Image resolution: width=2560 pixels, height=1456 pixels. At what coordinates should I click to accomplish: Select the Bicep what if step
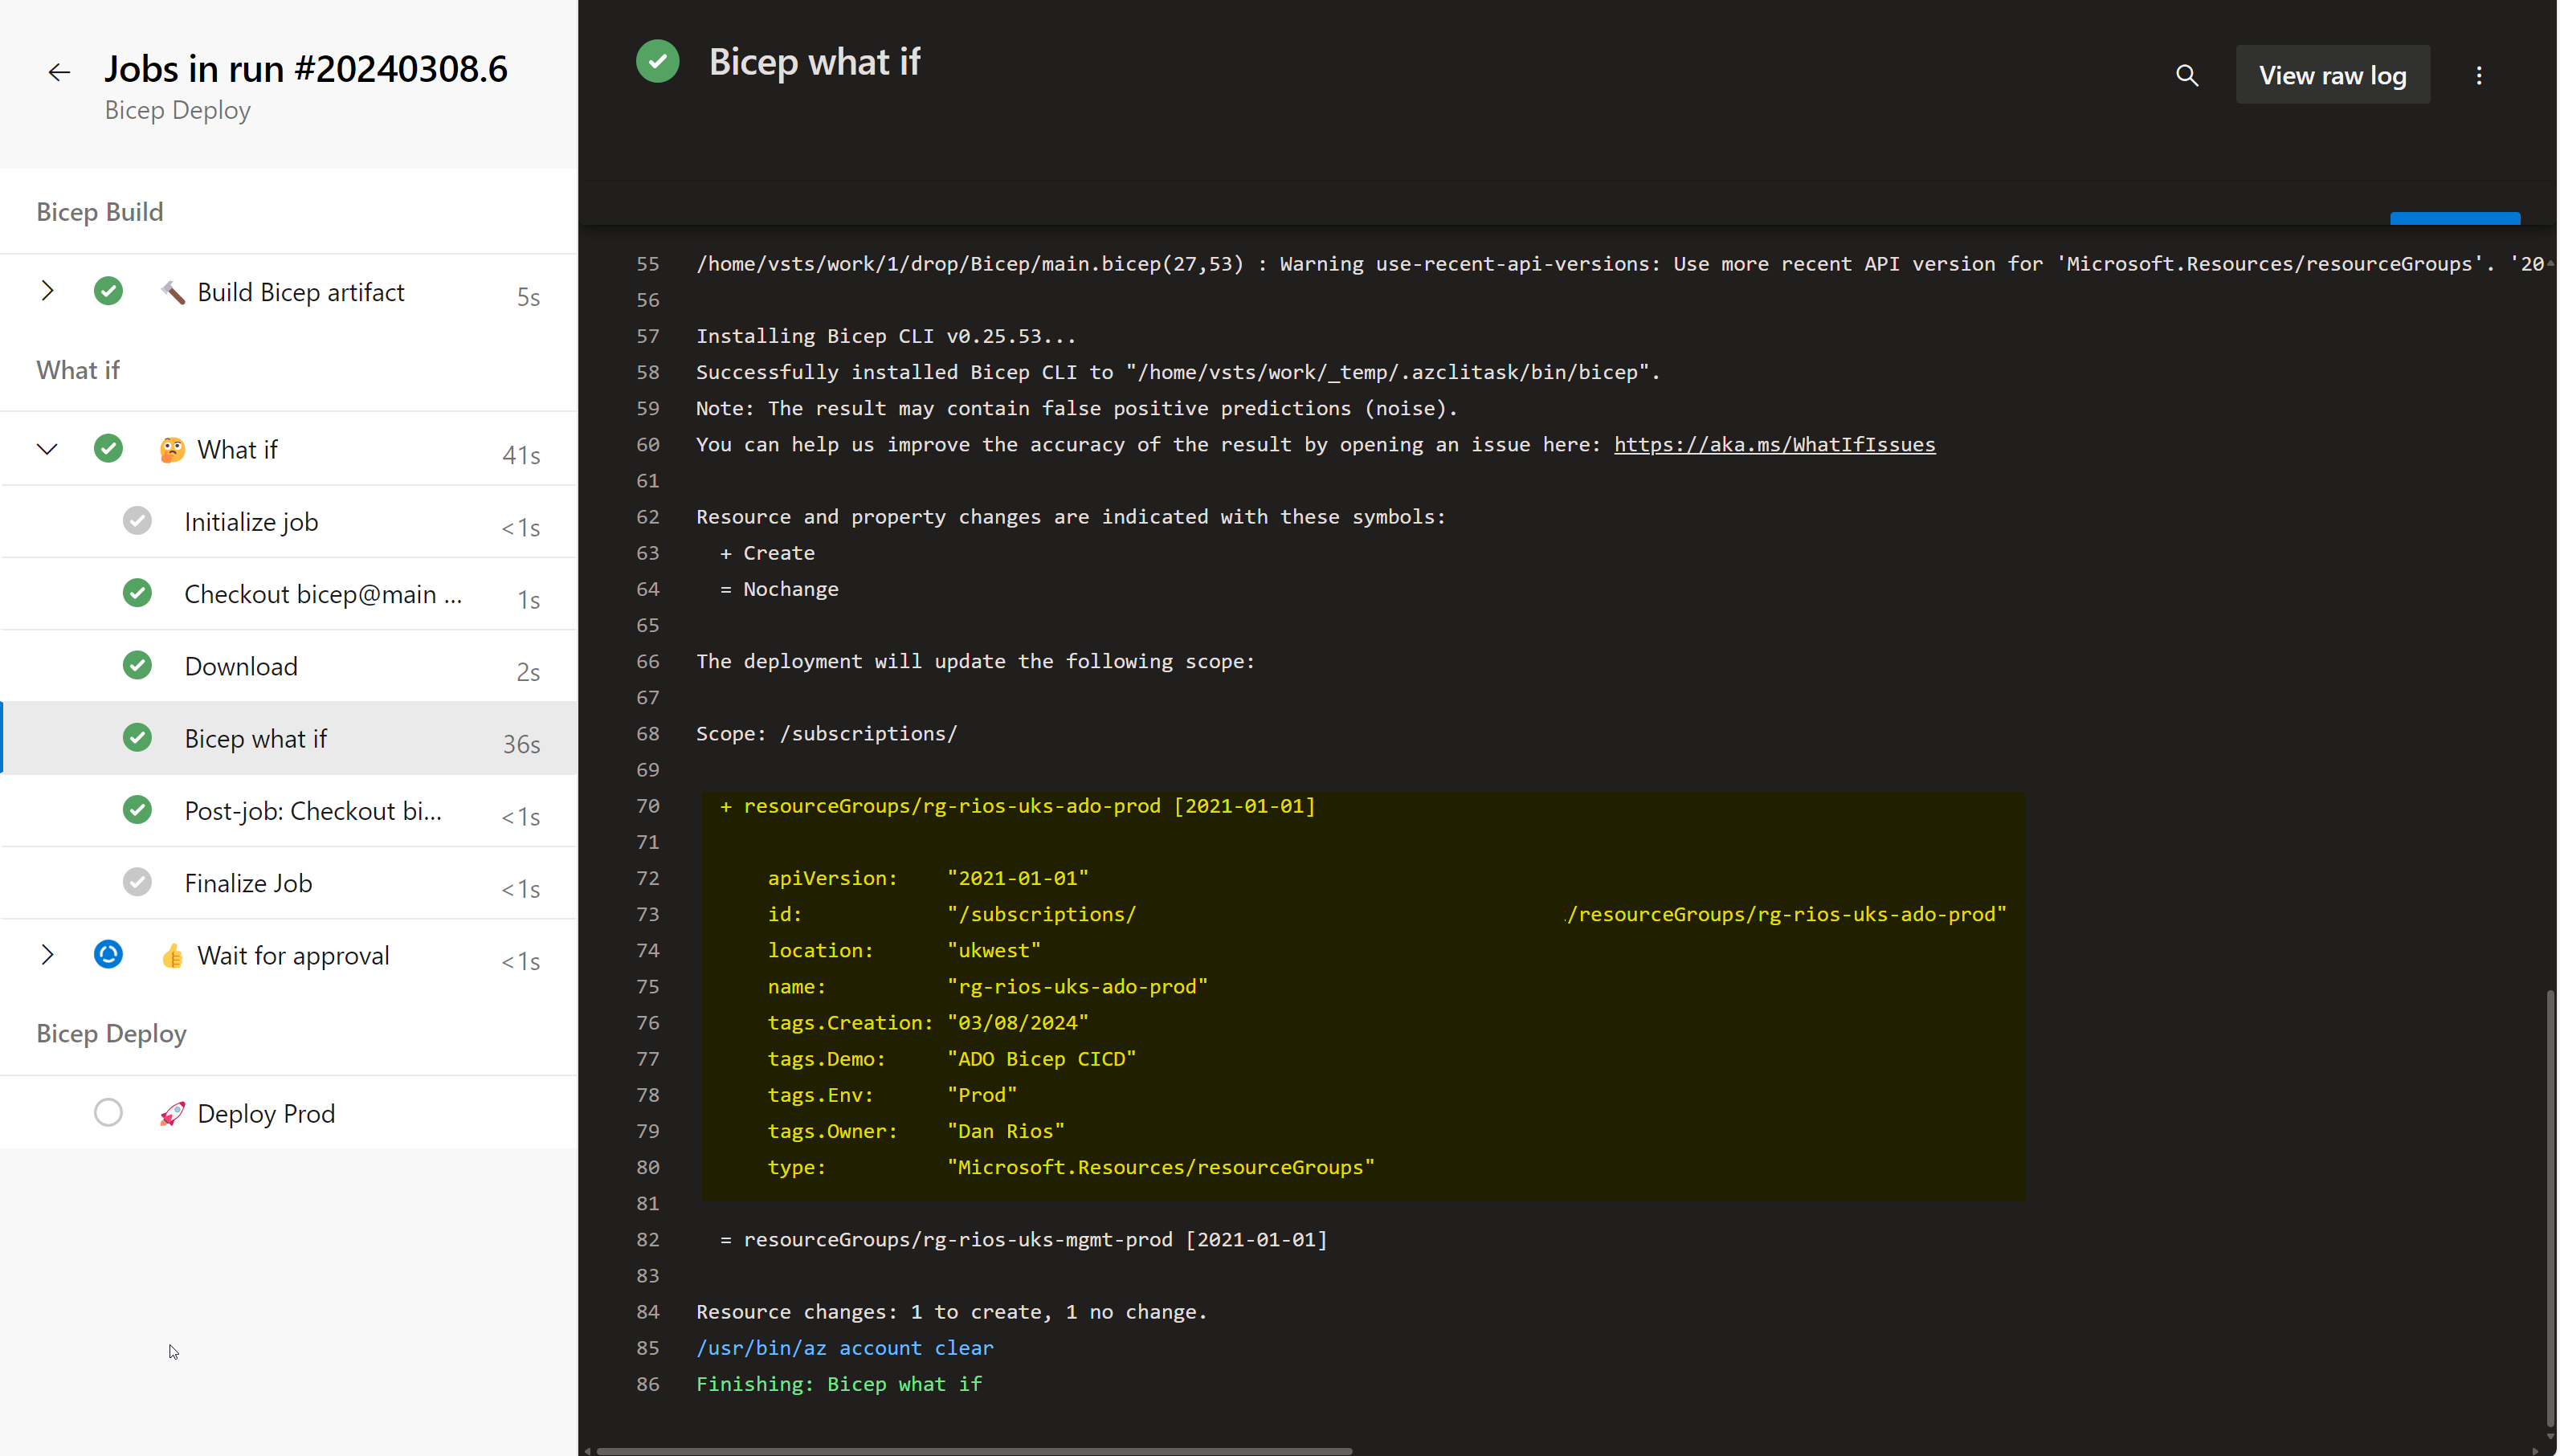(x=290, y=738)
